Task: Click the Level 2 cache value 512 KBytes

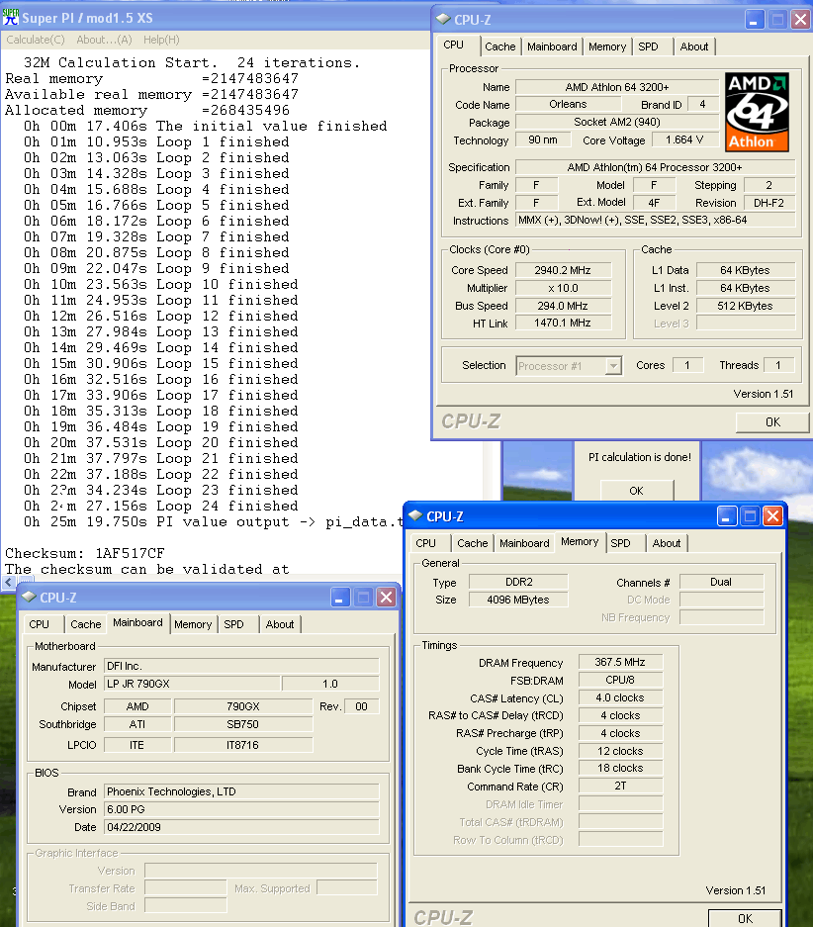Action: [x=746, y=306]
